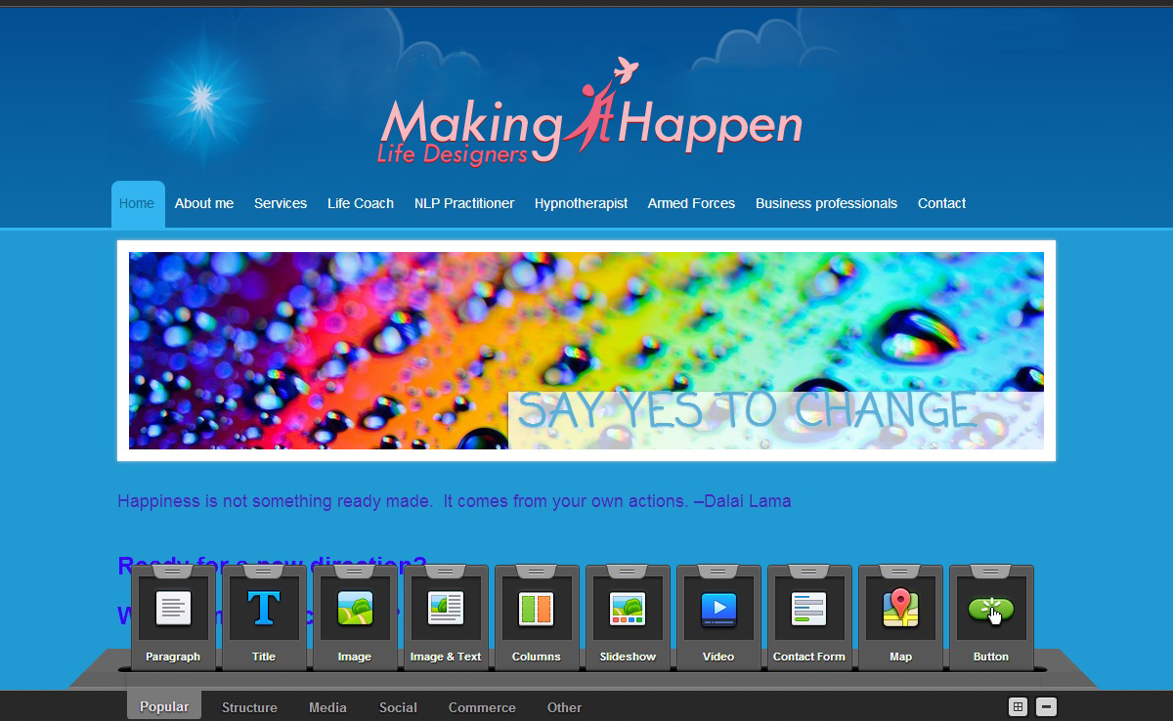Open the Social elements tab
The image size is (1173, 721).
398,707
